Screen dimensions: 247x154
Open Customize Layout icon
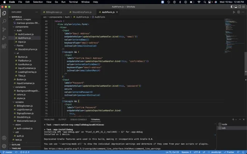tap(243, 7)
